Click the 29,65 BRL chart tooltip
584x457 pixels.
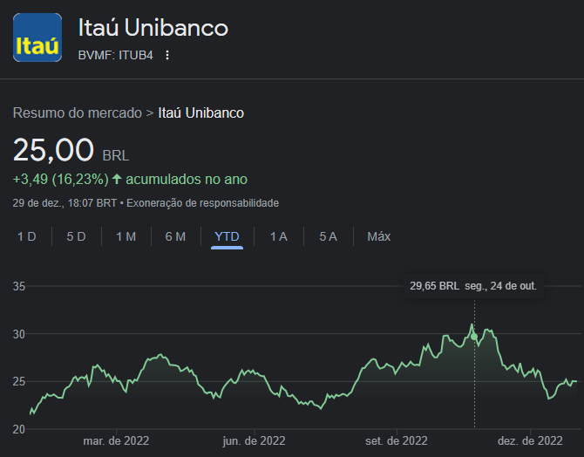point(473,286)
